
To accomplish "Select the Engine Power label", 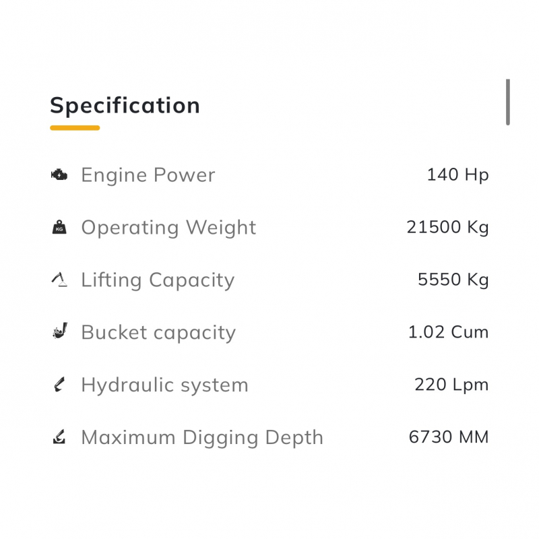I will point(148,175).
